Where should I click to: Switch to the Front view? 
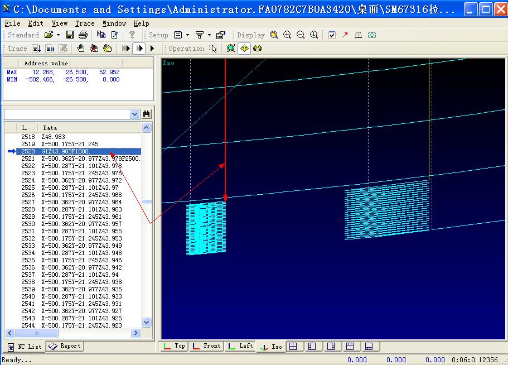206,346
